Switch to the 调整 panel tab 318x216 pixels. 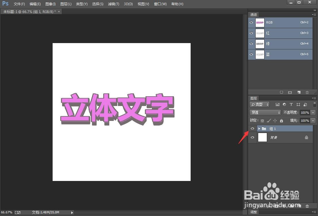pyautogui.click(x=254, y=212)
